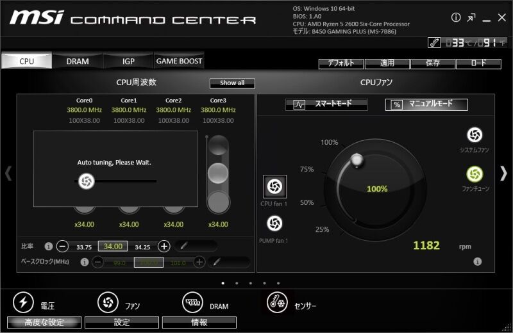
Task: Click the thermometer icon beside temperature readout
Action: coord(434,43)
